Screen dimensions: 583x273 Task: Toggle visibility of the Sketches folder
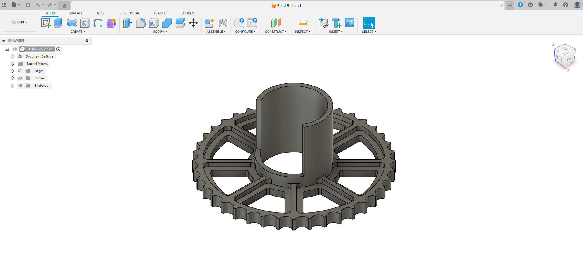coord(20,86)
